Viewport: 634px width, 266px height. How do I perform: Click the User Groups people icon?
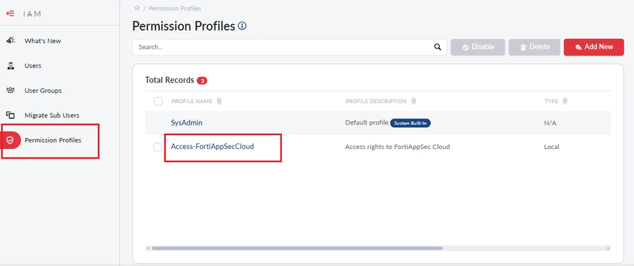pyautogui.click(x=10, y=91)
